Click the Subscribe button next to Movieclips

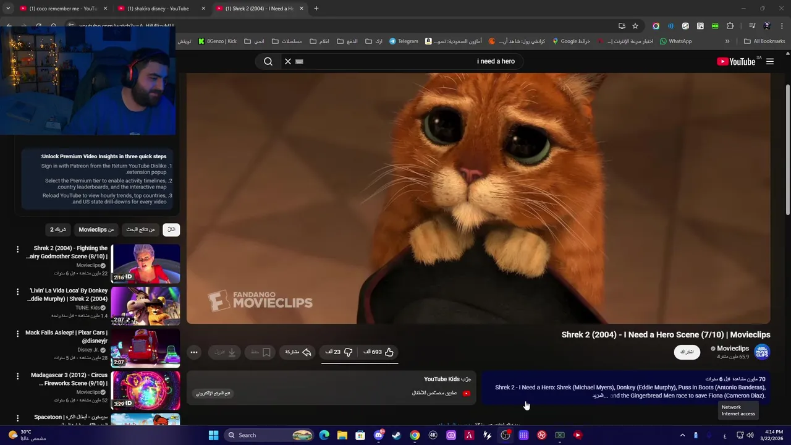pyautogui.click(x=687, y=352)
